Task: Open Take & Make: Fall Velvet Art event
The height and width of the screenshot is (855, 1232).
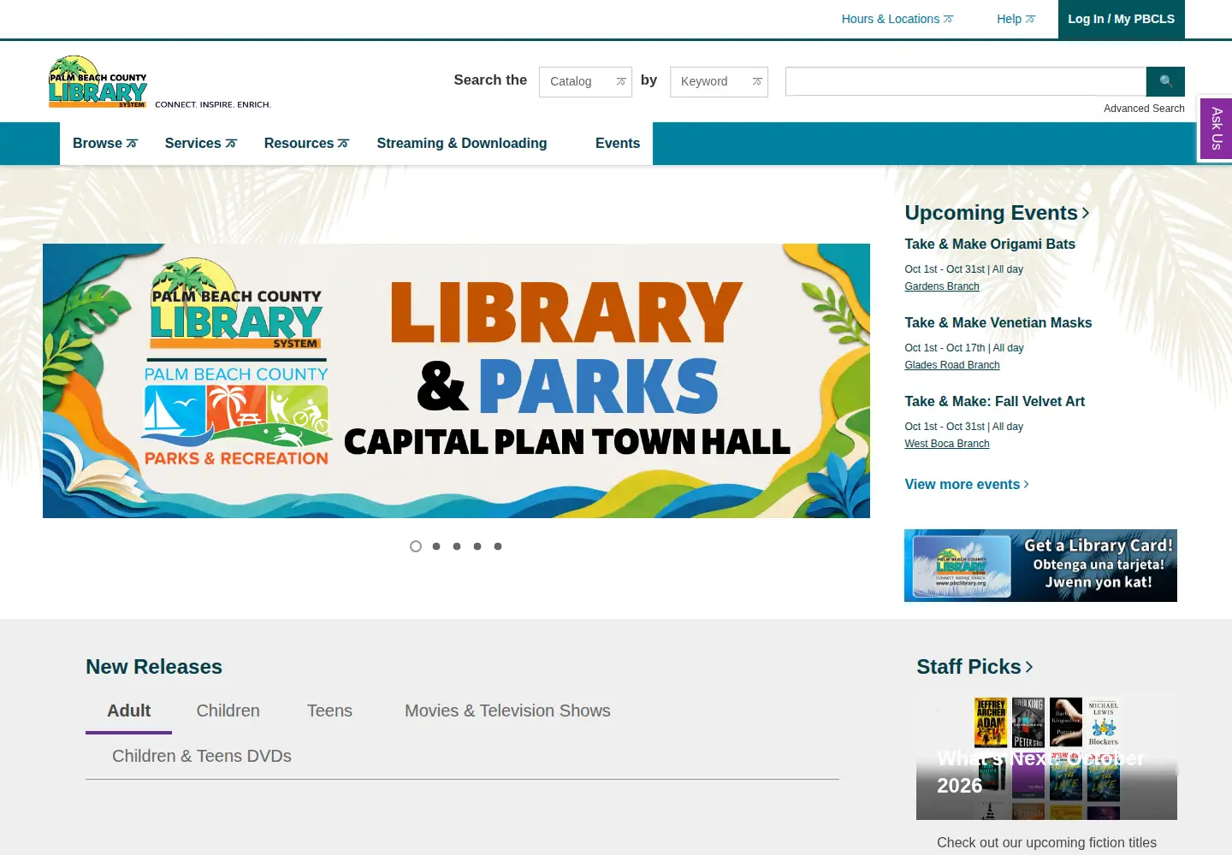Action: (994, 402)
